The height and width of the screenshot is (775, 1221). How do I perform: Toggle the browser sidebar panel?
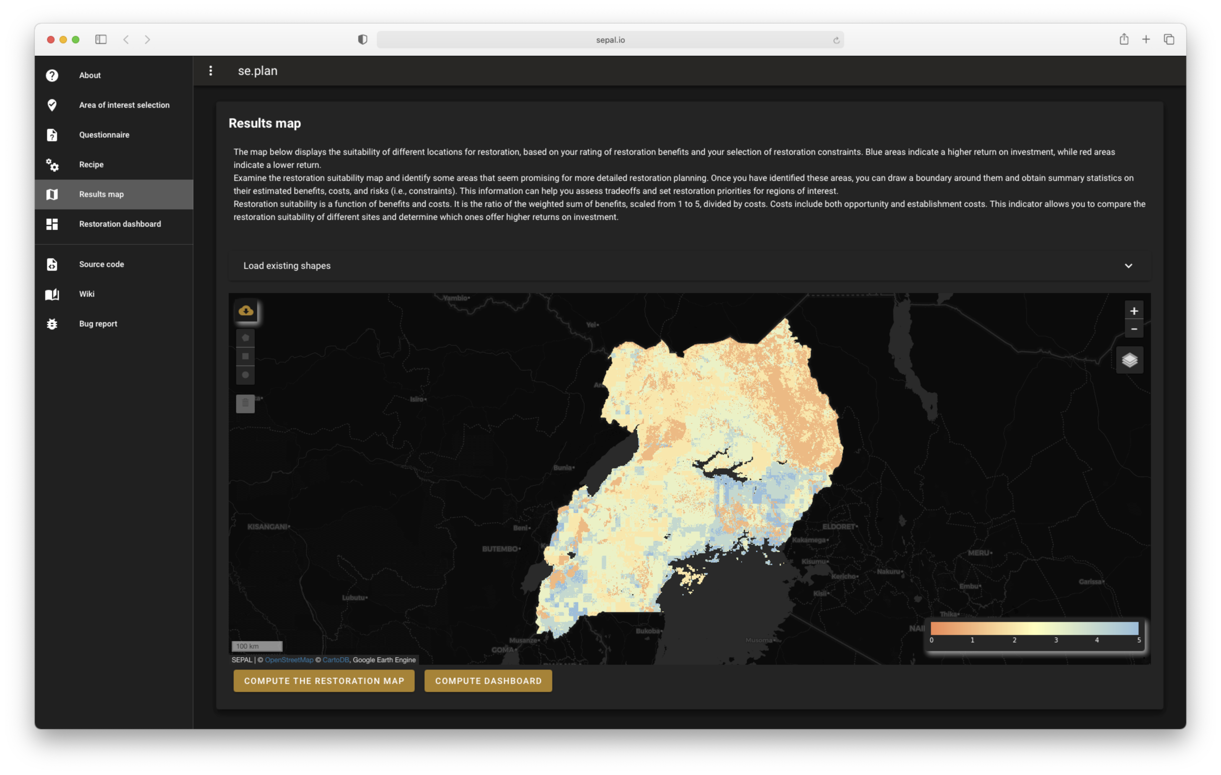tap(101, 40)
